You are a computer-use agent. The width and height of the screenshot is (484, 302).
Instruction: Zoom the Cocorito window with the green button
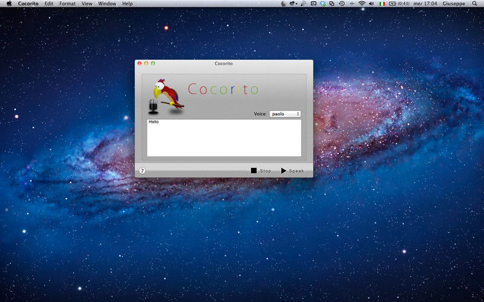tap(153, 63)
